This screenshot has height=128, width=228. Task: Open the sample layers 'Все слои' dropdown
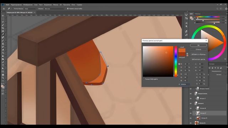coord(55,9)
